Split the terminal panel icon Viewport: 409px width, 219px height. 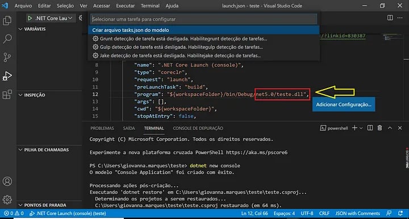(370, 128)
